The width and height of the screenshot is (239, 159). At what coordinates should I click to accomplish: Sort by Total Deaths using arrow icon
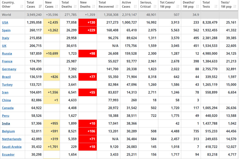click(76, 7)
